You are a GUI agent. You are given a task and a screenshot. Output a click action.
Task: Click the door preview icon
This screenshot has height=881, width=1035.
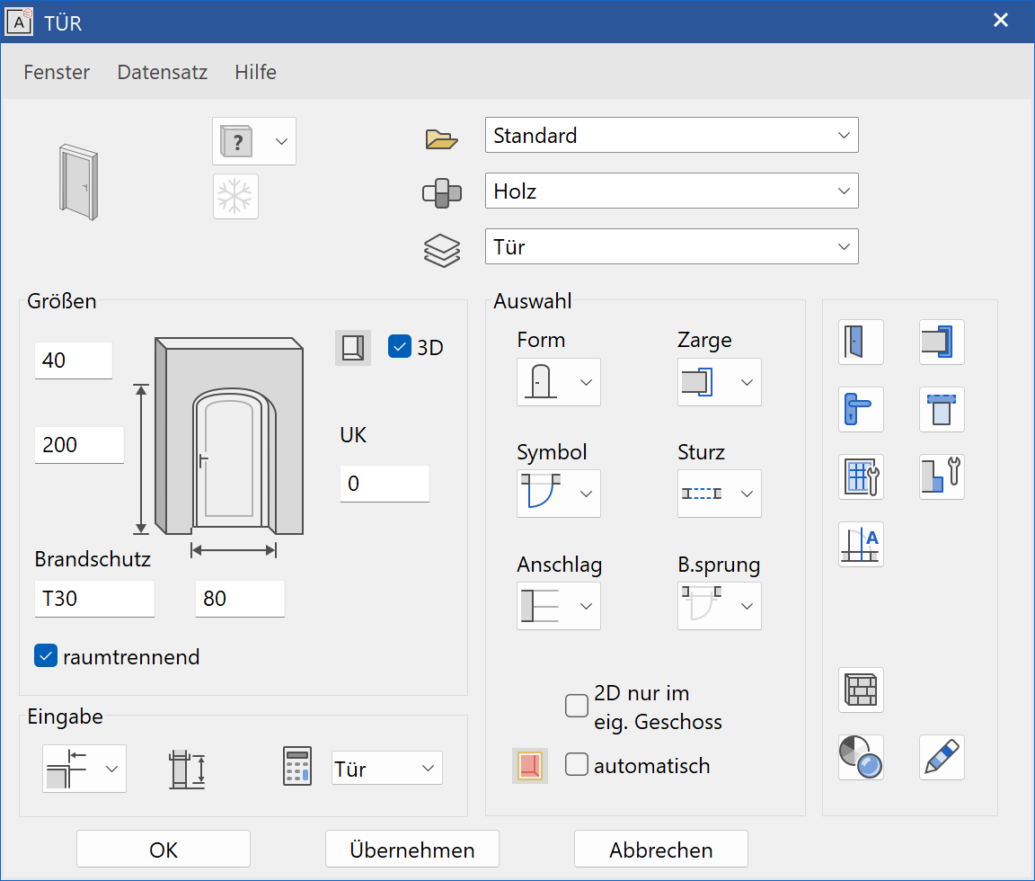(78, 182)
